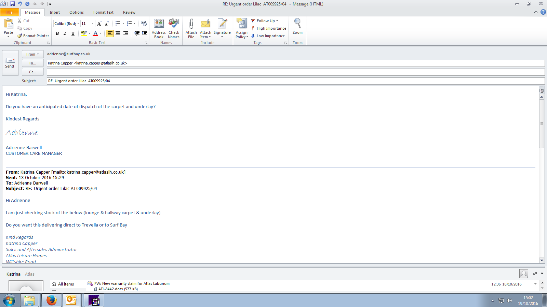Toggle italic text formatting
The height and width of the screenshot is (307, 547).
tap(65, 33)
